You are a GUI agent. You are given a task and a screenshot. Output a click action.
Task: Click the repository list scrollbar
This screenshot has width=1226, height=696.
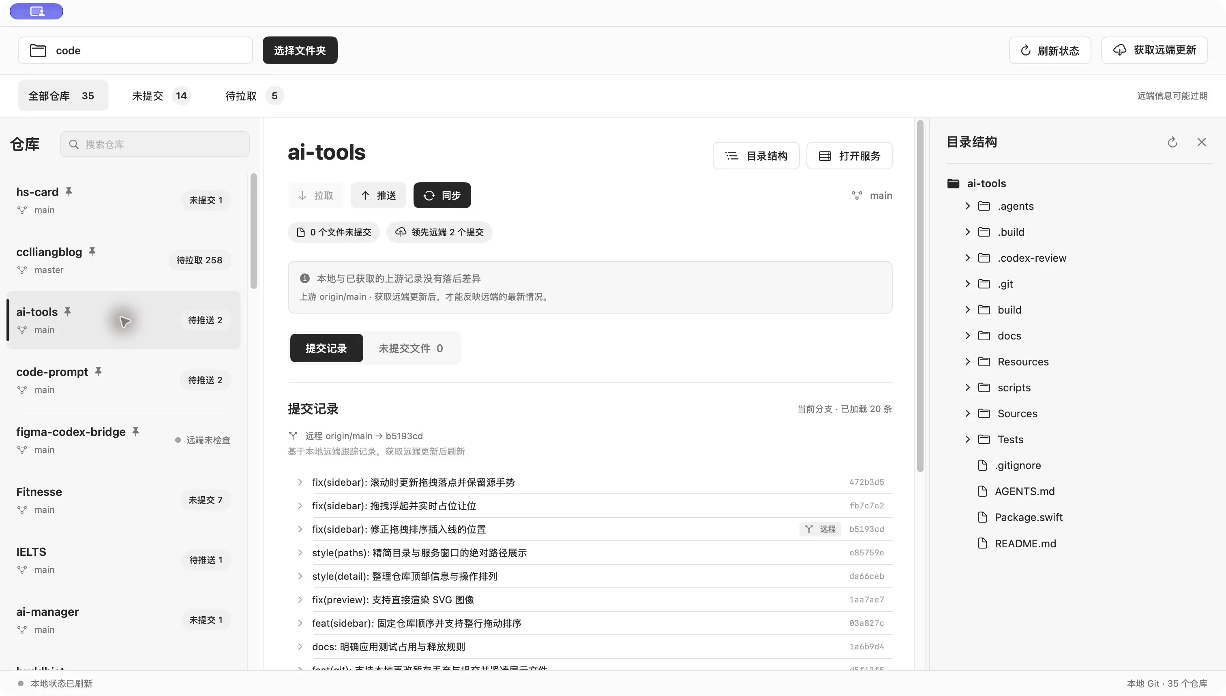click(253, 231)
